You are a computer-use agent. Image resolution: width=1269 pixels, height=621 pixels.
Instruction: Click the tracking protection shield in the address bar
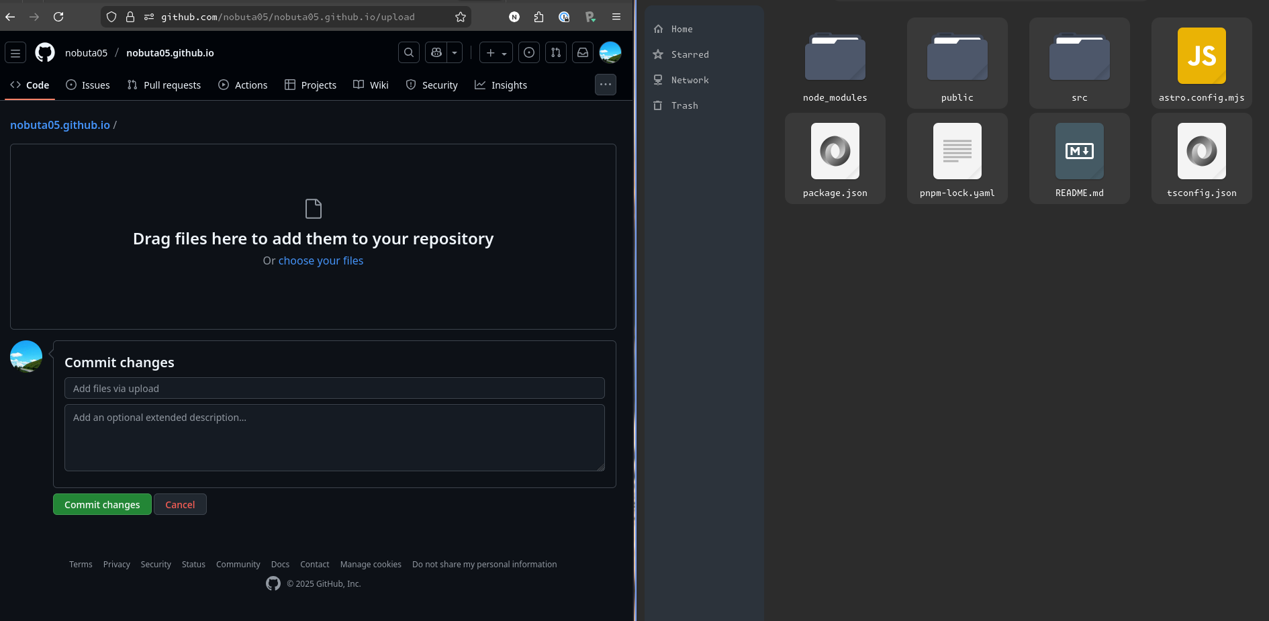(x=111, y=17)
